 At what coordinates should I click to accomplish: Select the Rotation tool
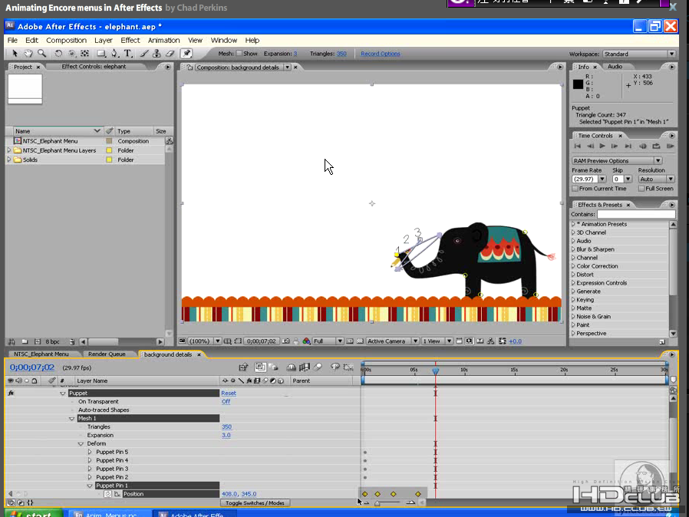coord(58,53)
